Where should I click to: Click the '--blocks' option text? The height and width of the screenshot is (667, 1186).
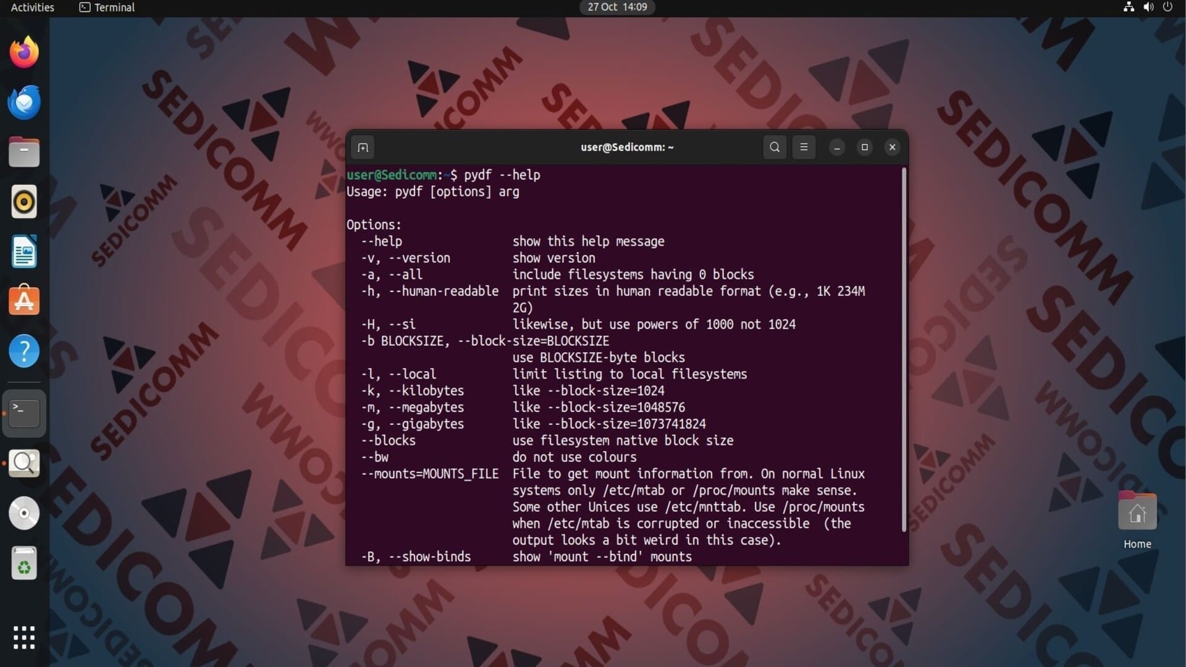click(x=389, y=440)
